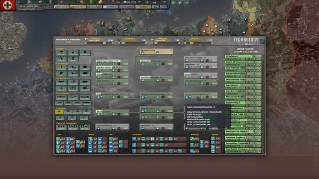319x179 pixels.
Task: Cancel the Industrial Production research project
Action: [259, 76]
